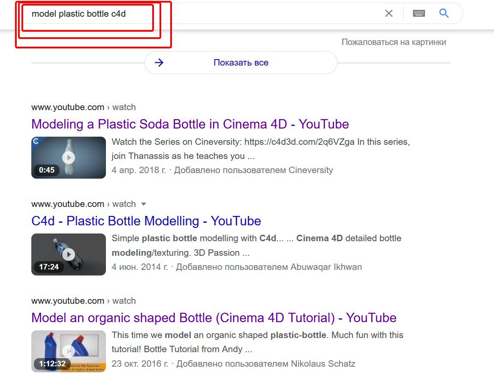Open 'C4d - Plastic Bottle Modelling - YouTube' result

[146, 221]
